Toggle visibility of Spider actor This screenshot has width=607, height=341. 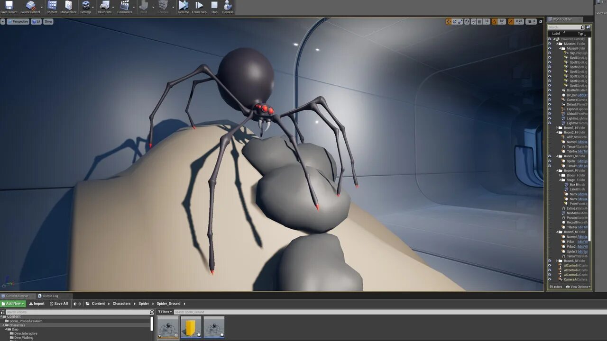[x=550, y=161]
